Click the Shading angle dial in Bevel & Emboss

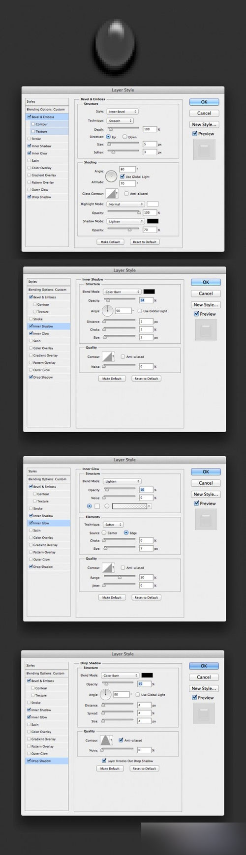(111, 176)
